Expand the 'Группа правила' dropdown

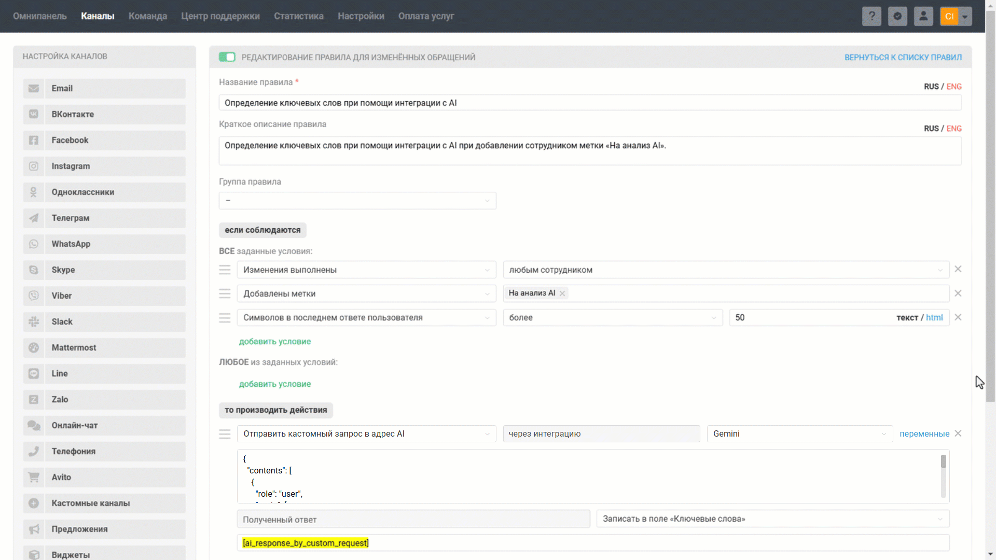pyautogui.click(x=357, y=201)
